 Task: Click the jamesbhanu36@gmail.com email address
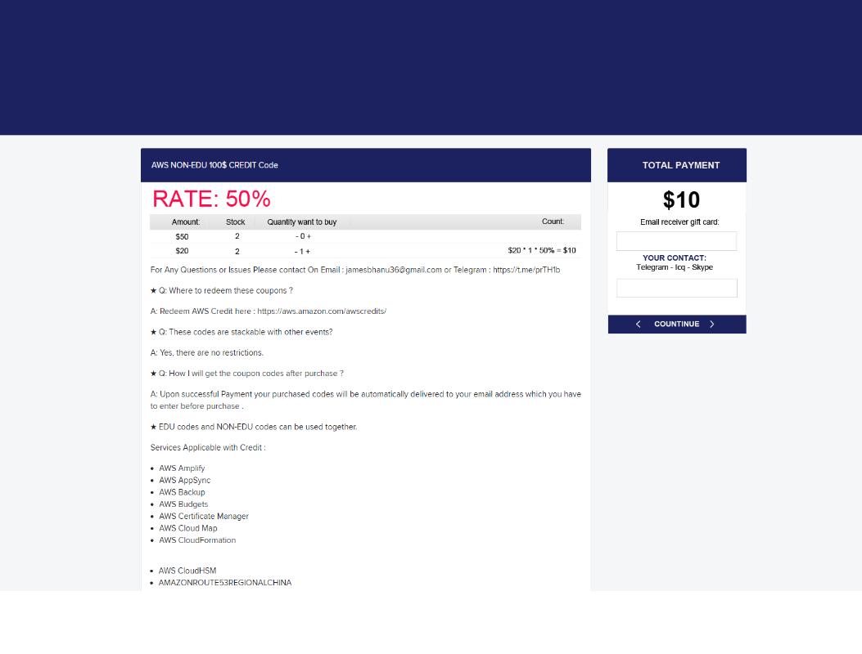tap(393, 270)
